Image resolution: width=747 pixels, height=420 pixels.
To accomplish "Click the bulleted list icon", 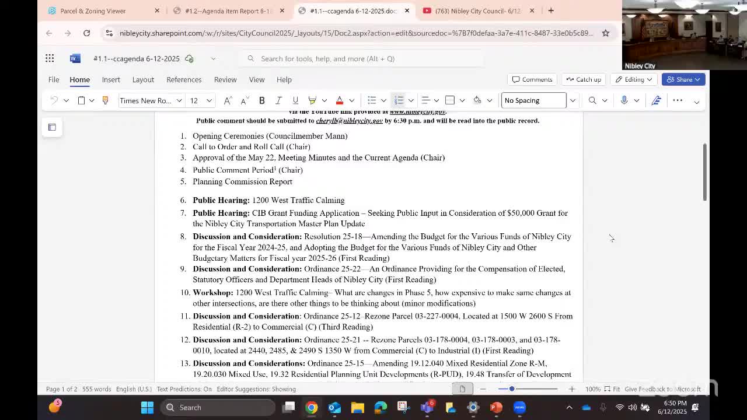I will coord(372,100).
